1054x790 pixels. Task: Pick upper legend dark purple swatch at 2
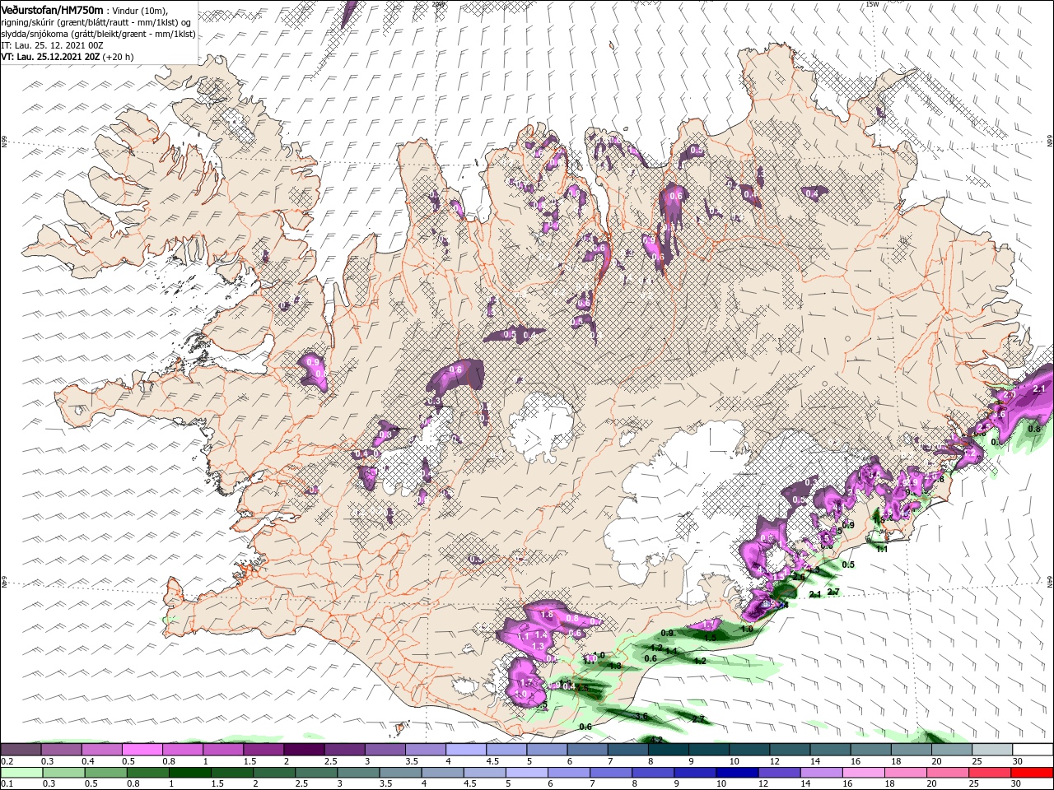pos(304,750)
